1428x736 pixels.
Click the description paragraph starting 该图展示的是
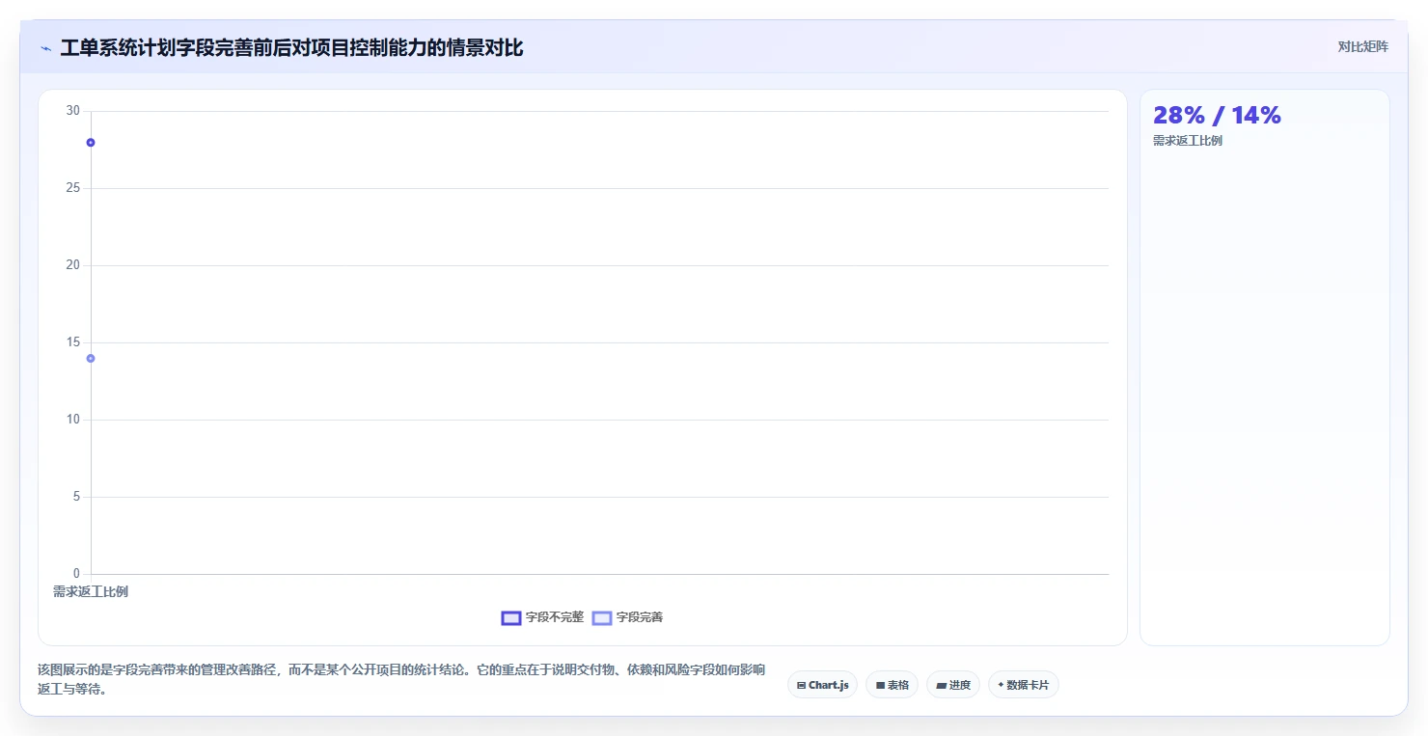click(401, 679)
